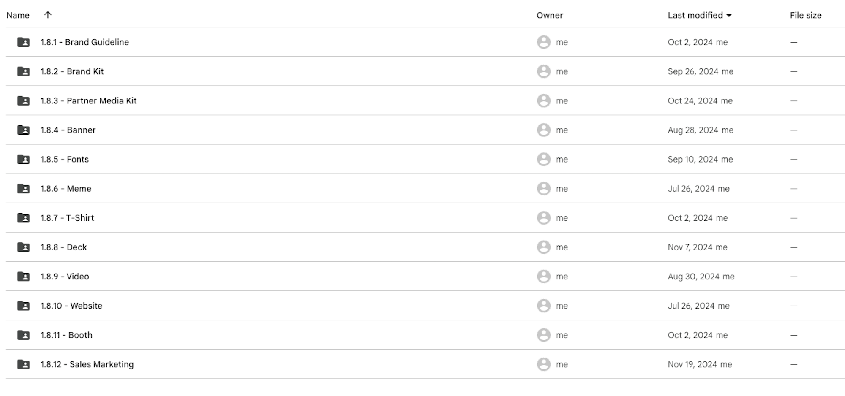Sort by the Name column header
Image resolution: width=845 pixels, height=396 pixels.
pyautogui.click(x=18, y=15)
